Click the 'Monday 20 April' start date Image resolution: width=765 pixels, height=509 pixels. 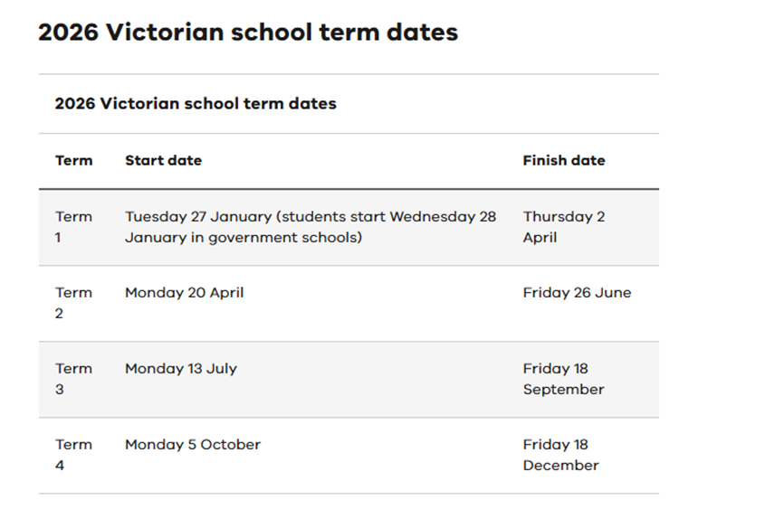184,293
